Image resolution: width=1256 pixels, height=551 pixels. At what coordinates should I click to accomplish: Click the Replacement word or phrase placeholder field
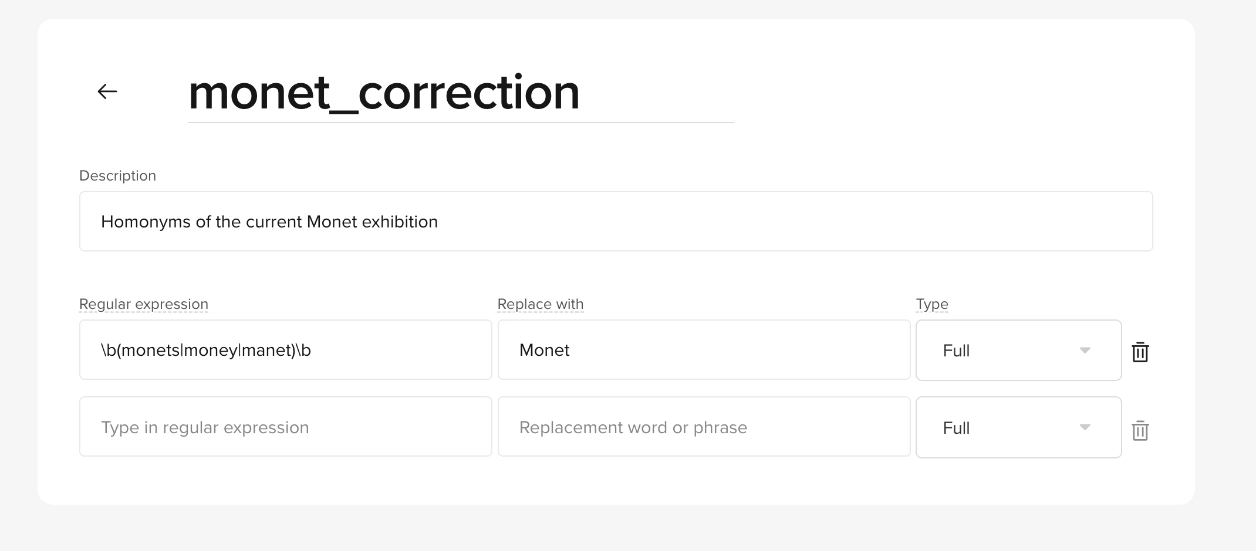click(704, 427)
